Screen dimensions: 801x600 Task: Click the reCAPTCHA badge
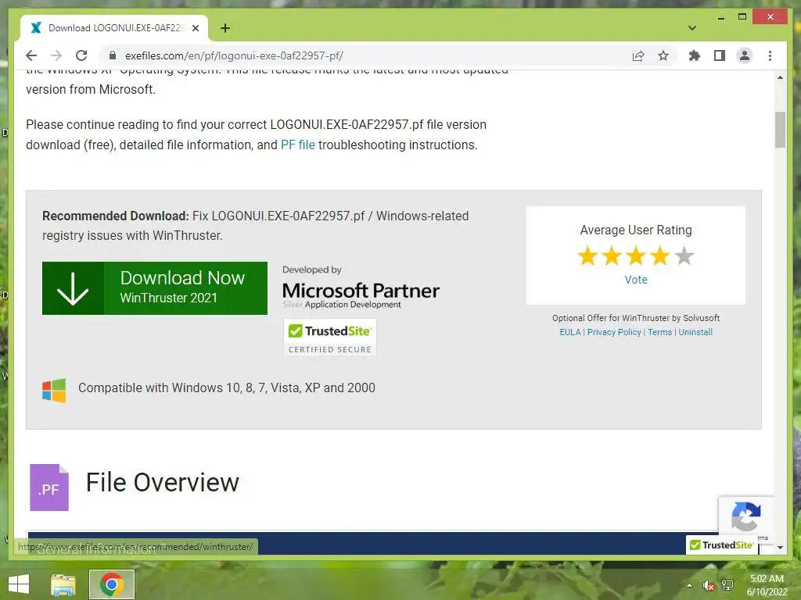click(x=745, y=516)
